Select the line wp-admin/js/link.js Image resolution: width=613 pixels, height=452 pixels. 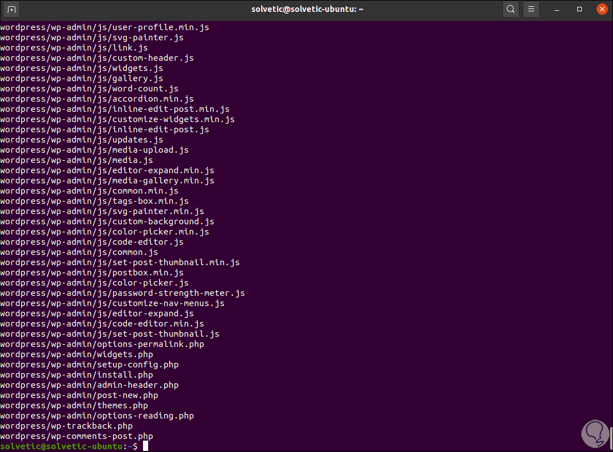74,48
